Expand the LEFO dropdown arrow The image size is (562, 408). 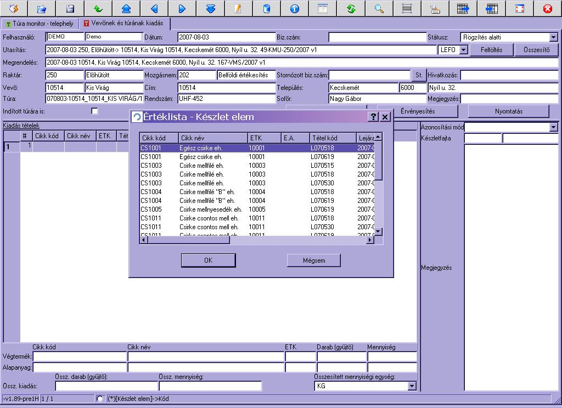click(463, 50)
